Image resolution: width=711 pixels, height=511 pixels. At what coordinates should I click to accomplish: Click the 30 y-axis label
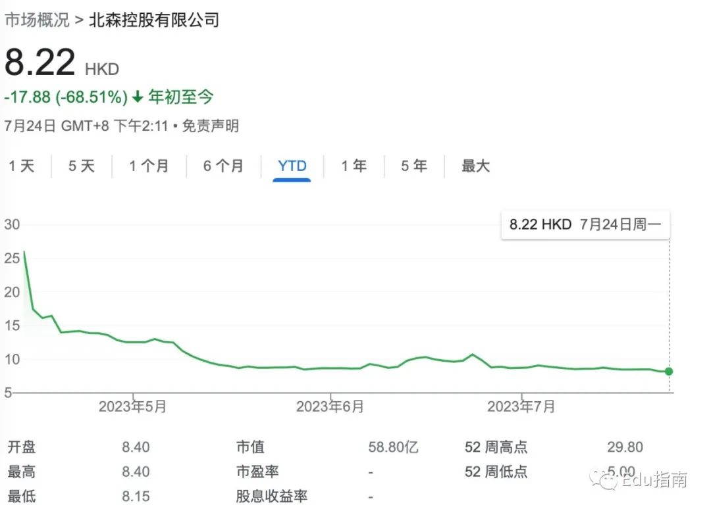click(x=13, y=225)
